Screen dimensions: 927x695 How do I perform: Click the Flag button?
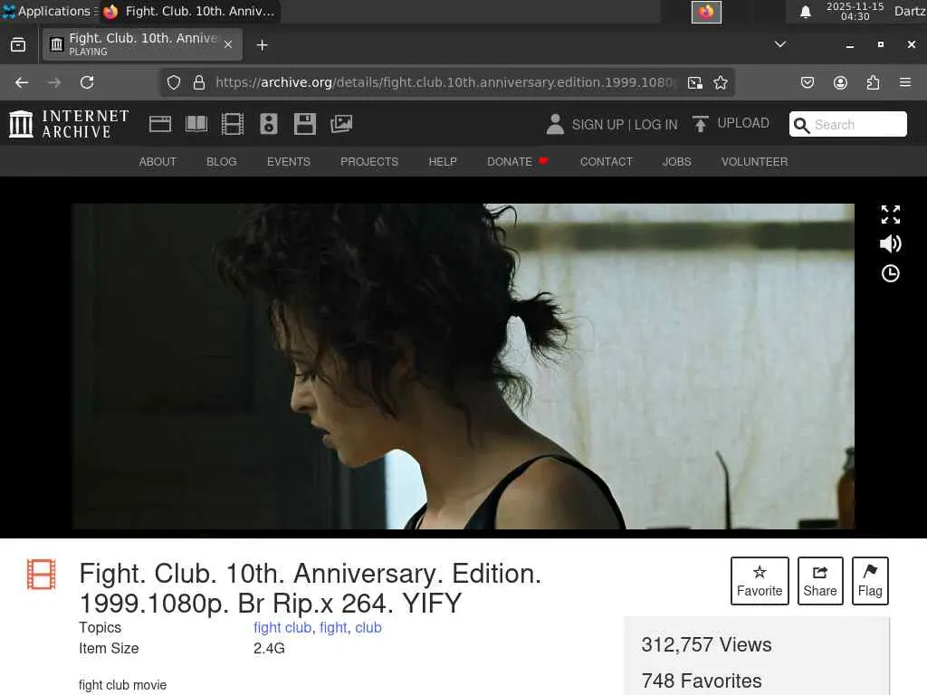tap(870, 581)
